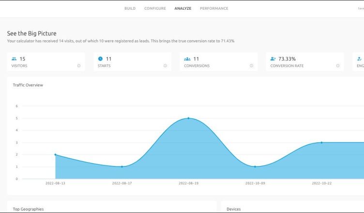Click the Traffic Overview chart title
This screenshot has height=213, width=364.
point(28,85)
